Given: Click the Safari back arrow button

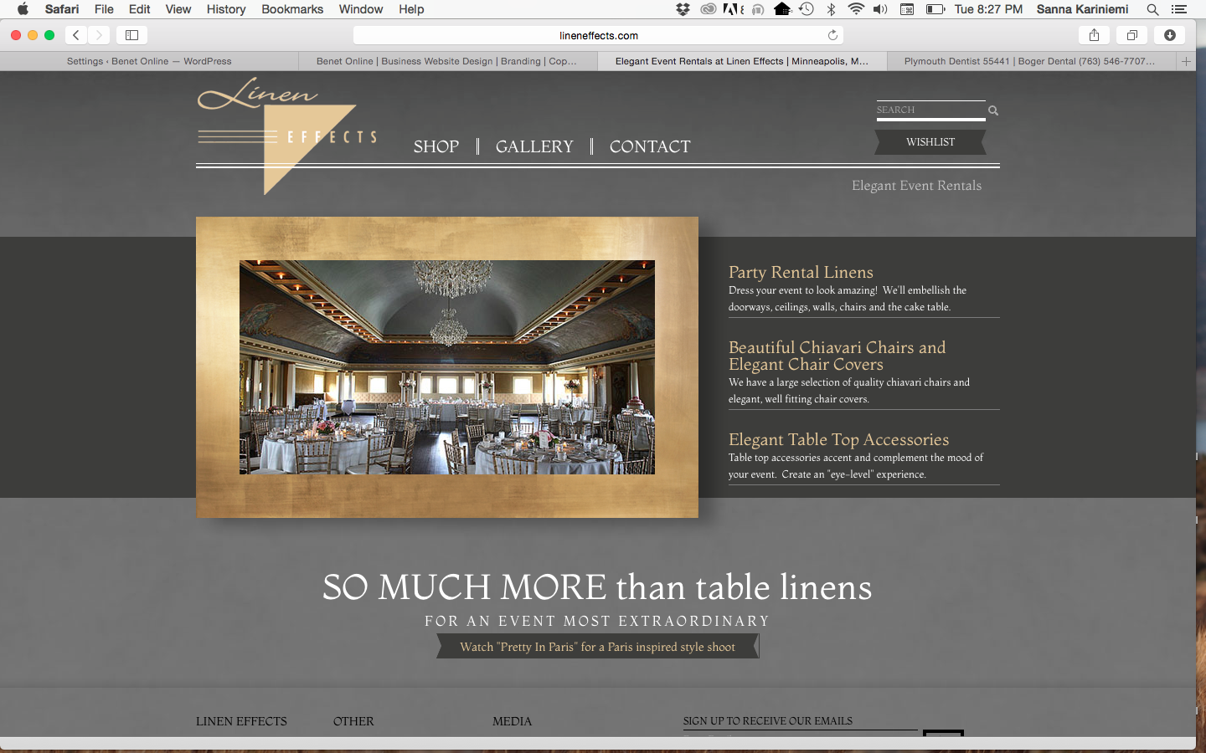Looking at the screenshot, I should (76, 35).
